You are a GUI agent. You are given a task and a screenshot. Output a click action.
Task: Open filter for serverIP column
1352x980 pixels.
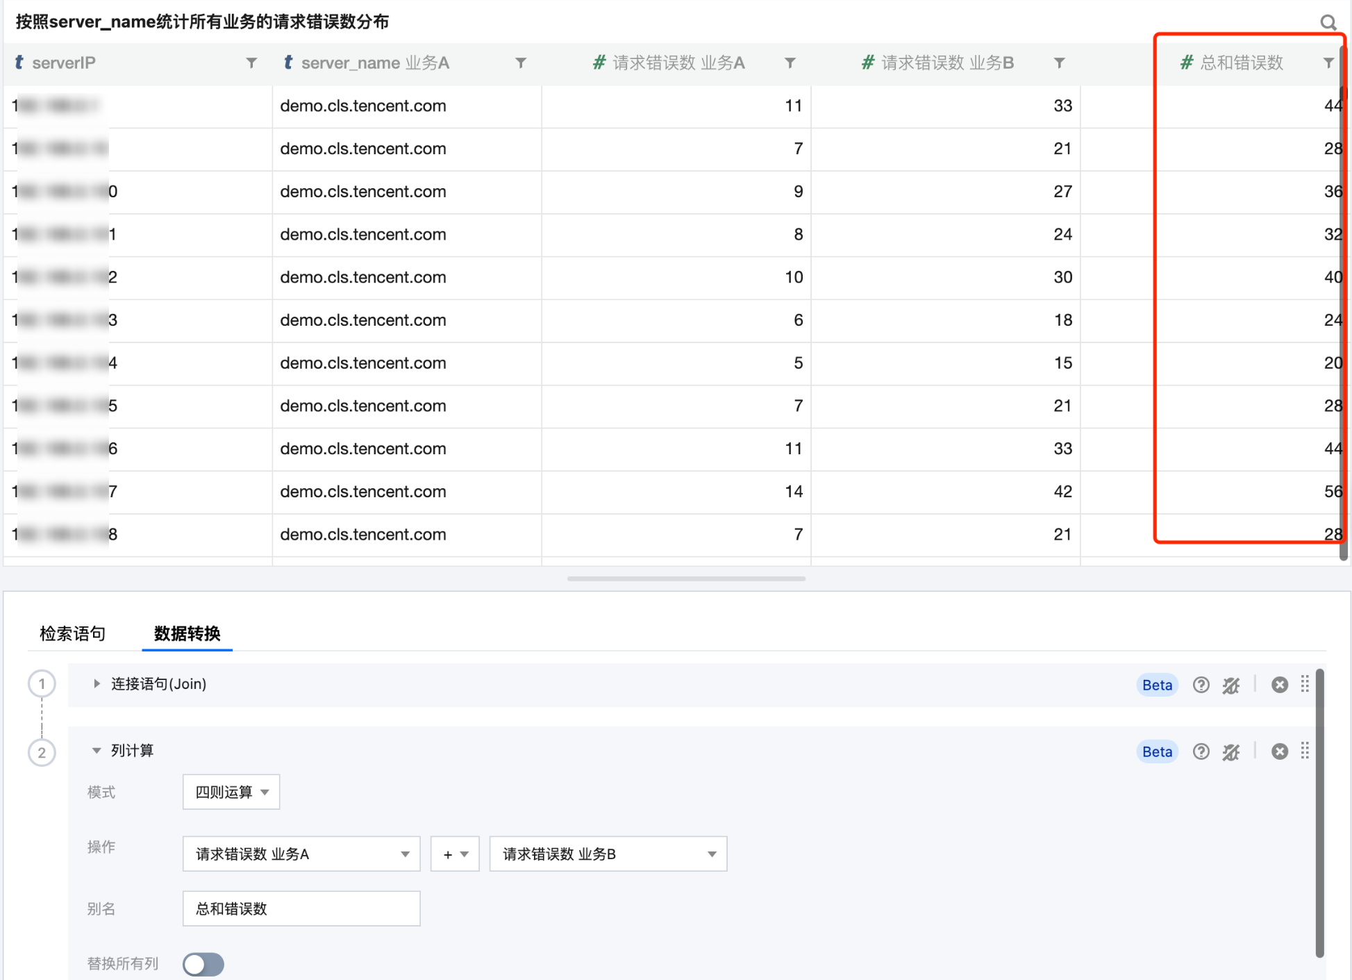coord(251,63)
